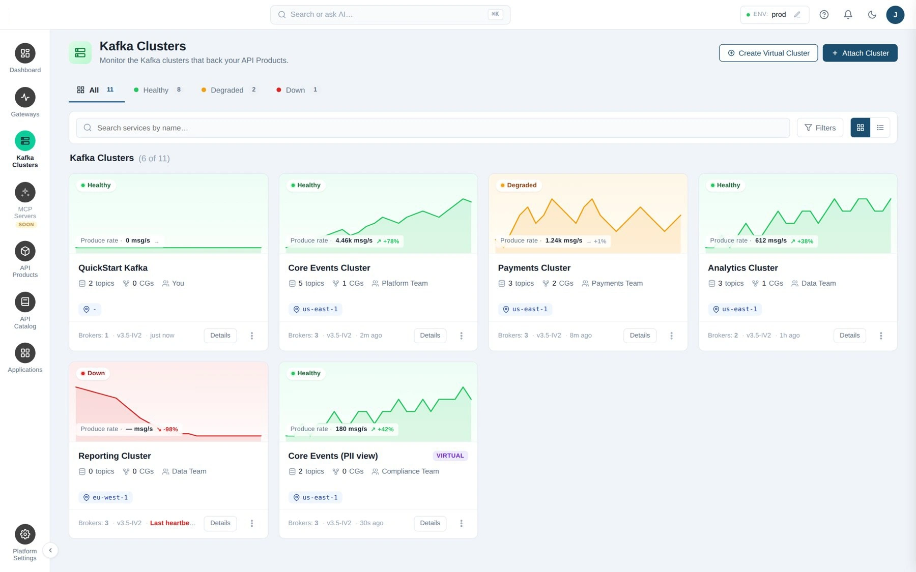916x572 pixels.
Task: Collapse the sidebar with chevron button
Action: tap(50, 550)
